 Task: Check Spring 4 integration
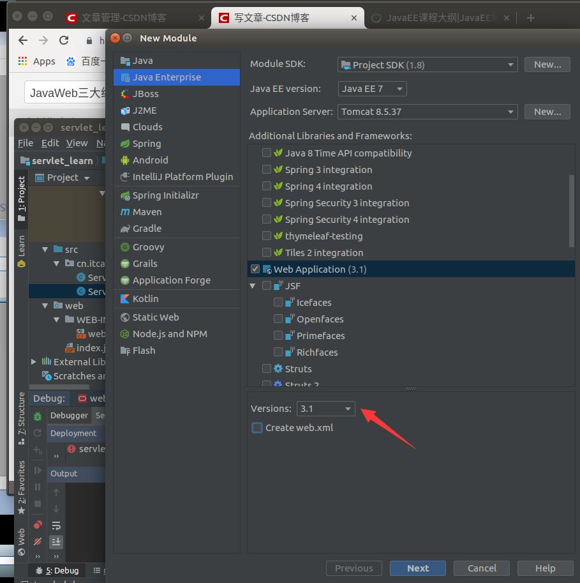click(267, 186)
